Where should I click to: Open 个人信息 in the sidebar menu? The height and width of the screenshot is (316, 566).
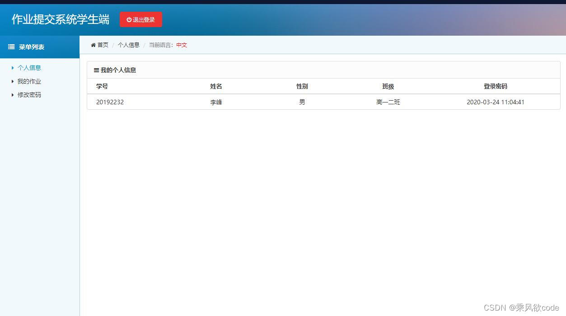(x=29, y=68)
